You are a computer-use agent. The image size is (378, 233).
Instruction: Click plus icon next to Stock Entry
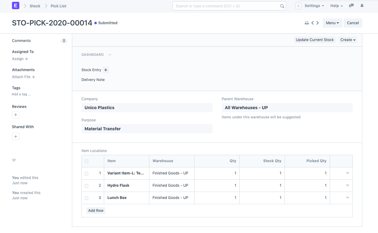106,70
